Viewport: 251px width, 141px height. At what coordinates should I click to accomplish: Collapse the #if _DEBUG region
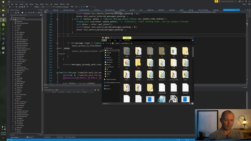[57, 49]
